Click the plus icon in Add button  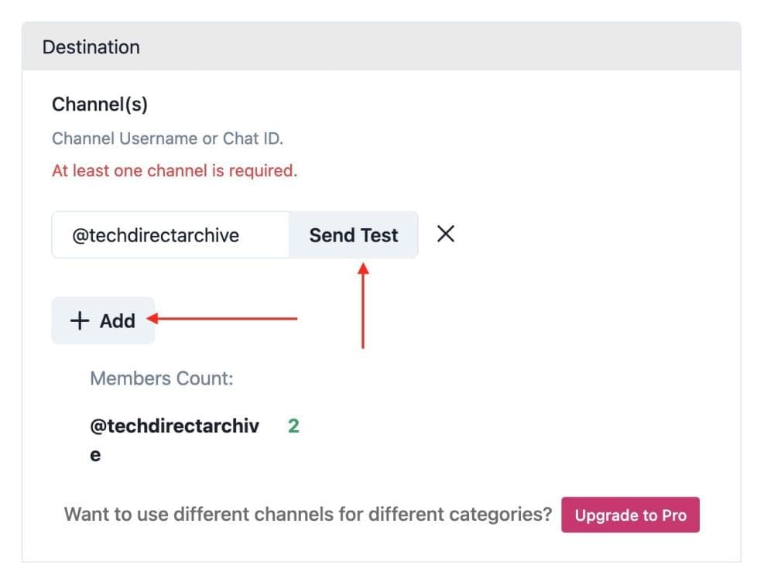pos(80,321)
